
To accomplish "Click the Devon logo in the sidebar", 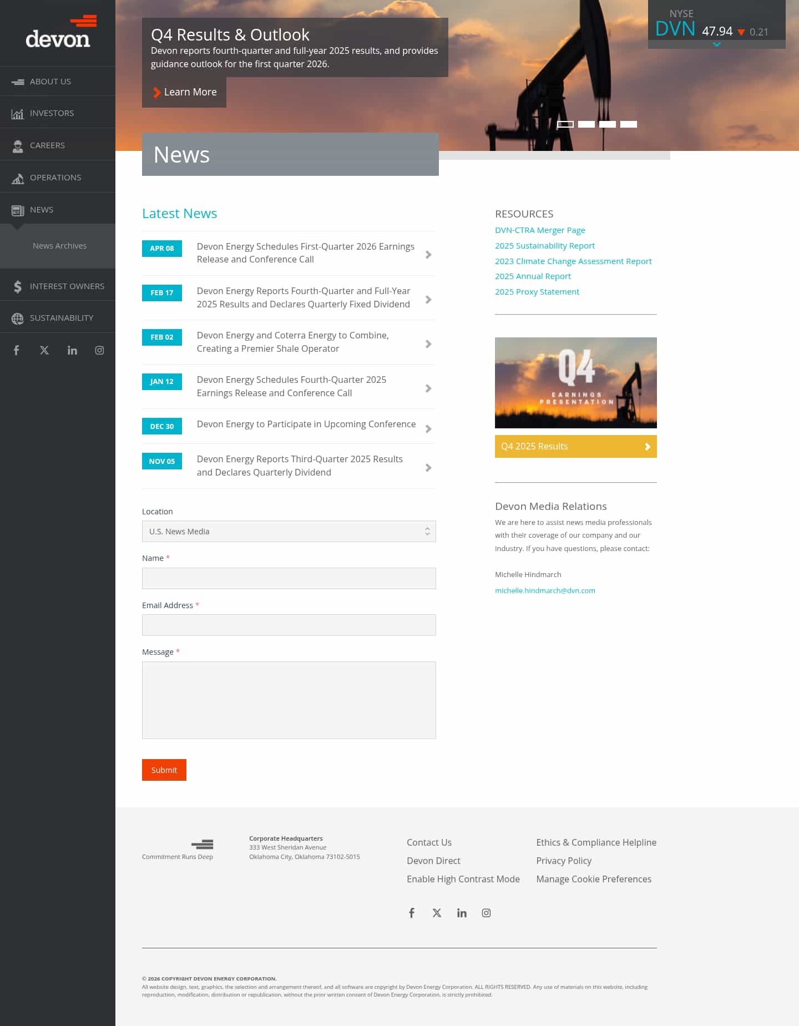I will point(61,32).
